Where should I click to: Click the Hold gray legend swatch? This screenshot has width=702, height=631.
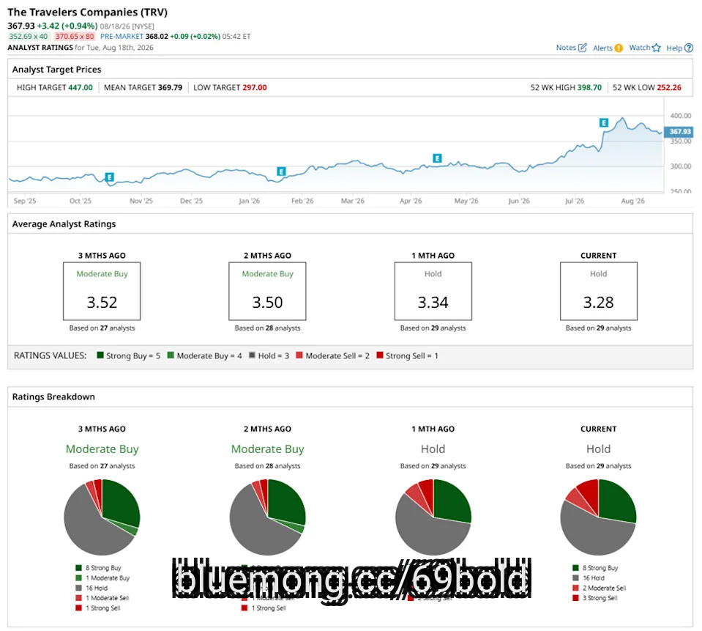click(x=252, y=355)
